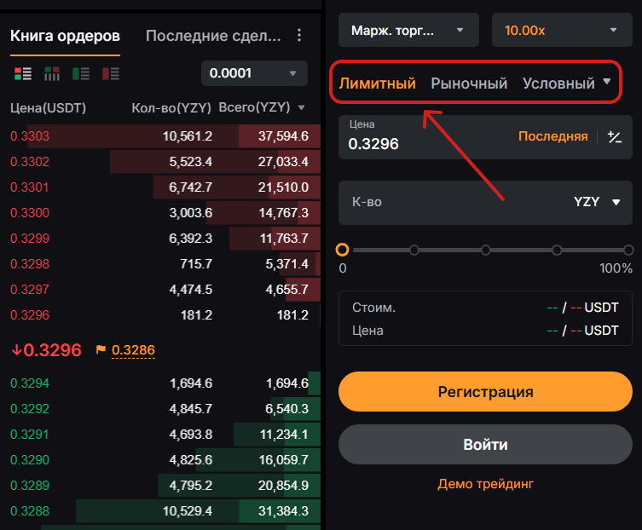
Task: Click bid price 0.3288
Action: [x=30, y=510]
